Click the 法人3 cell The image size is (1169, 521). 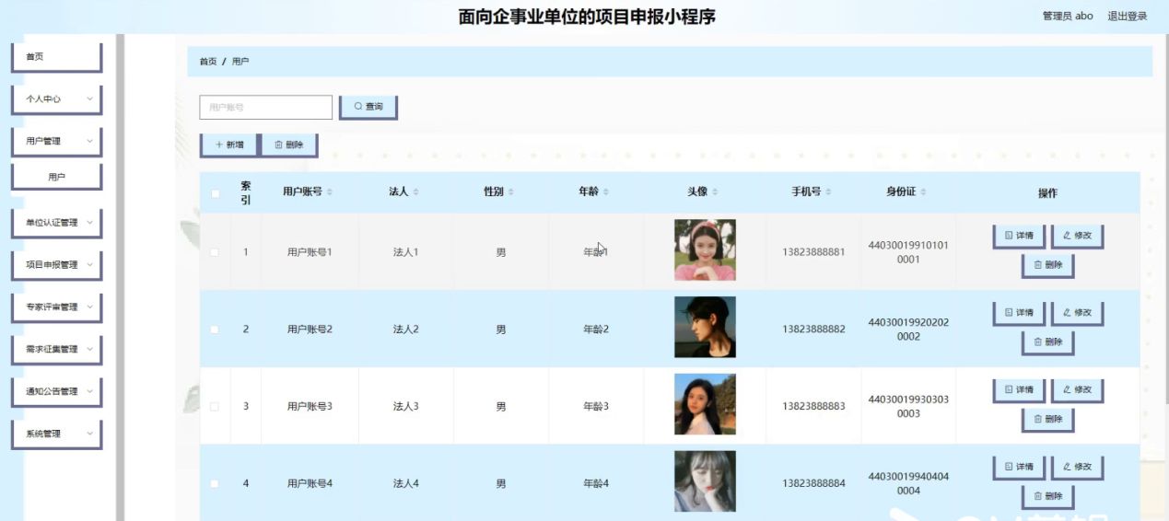[x=405, y=407]
